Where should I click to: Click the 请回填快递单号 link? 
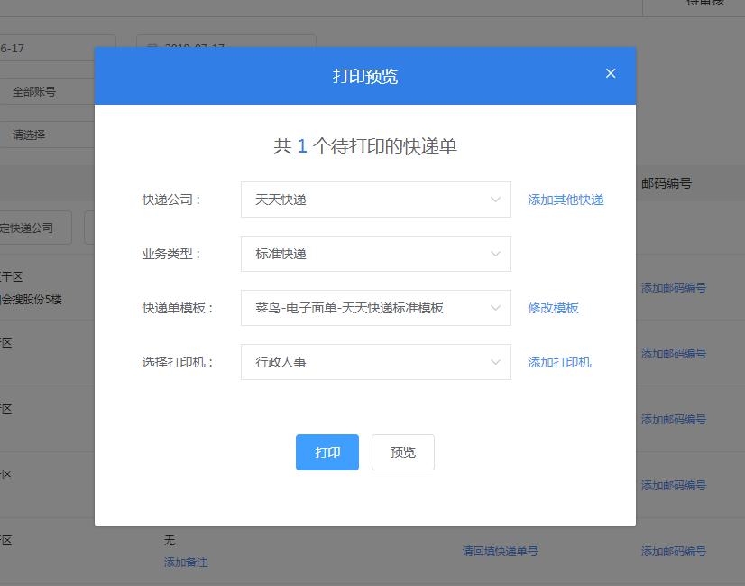[500, 551]
